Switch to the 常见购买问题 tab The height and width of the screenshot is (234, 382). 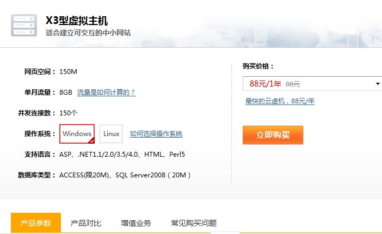click(x=194, y=223)
